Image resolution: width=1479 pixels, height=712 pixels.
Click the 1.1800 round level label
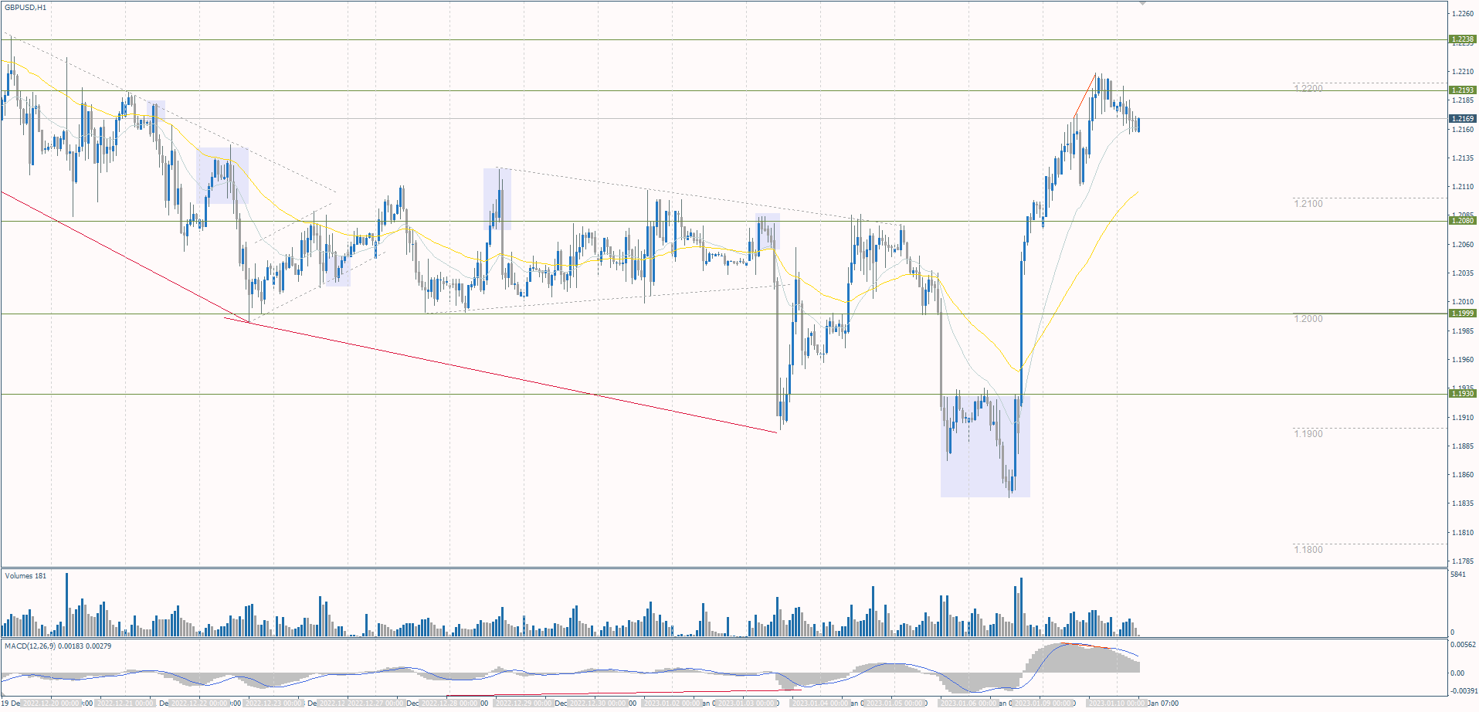tap(1308, 550)
